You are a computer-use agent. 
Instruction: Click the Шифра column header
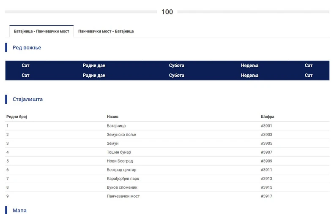[267, 116]
